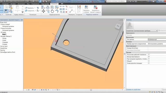The height and width of the screenshot is (93, 166).
Task: Select 'Вид 1' in project browser
Action: (4, 34)
